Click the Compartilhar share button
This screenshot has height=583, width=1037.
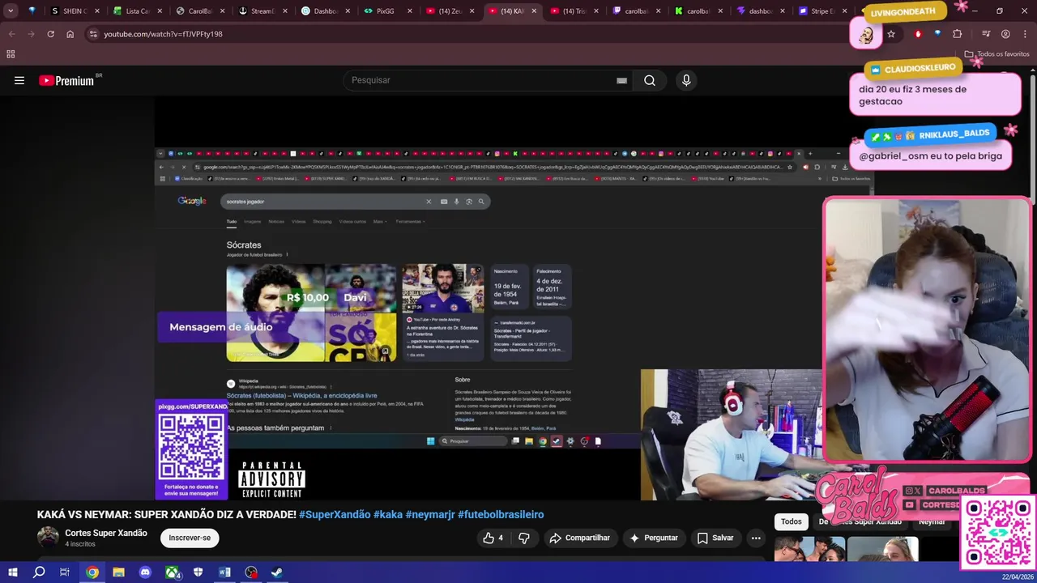click(x=579, y=538)
